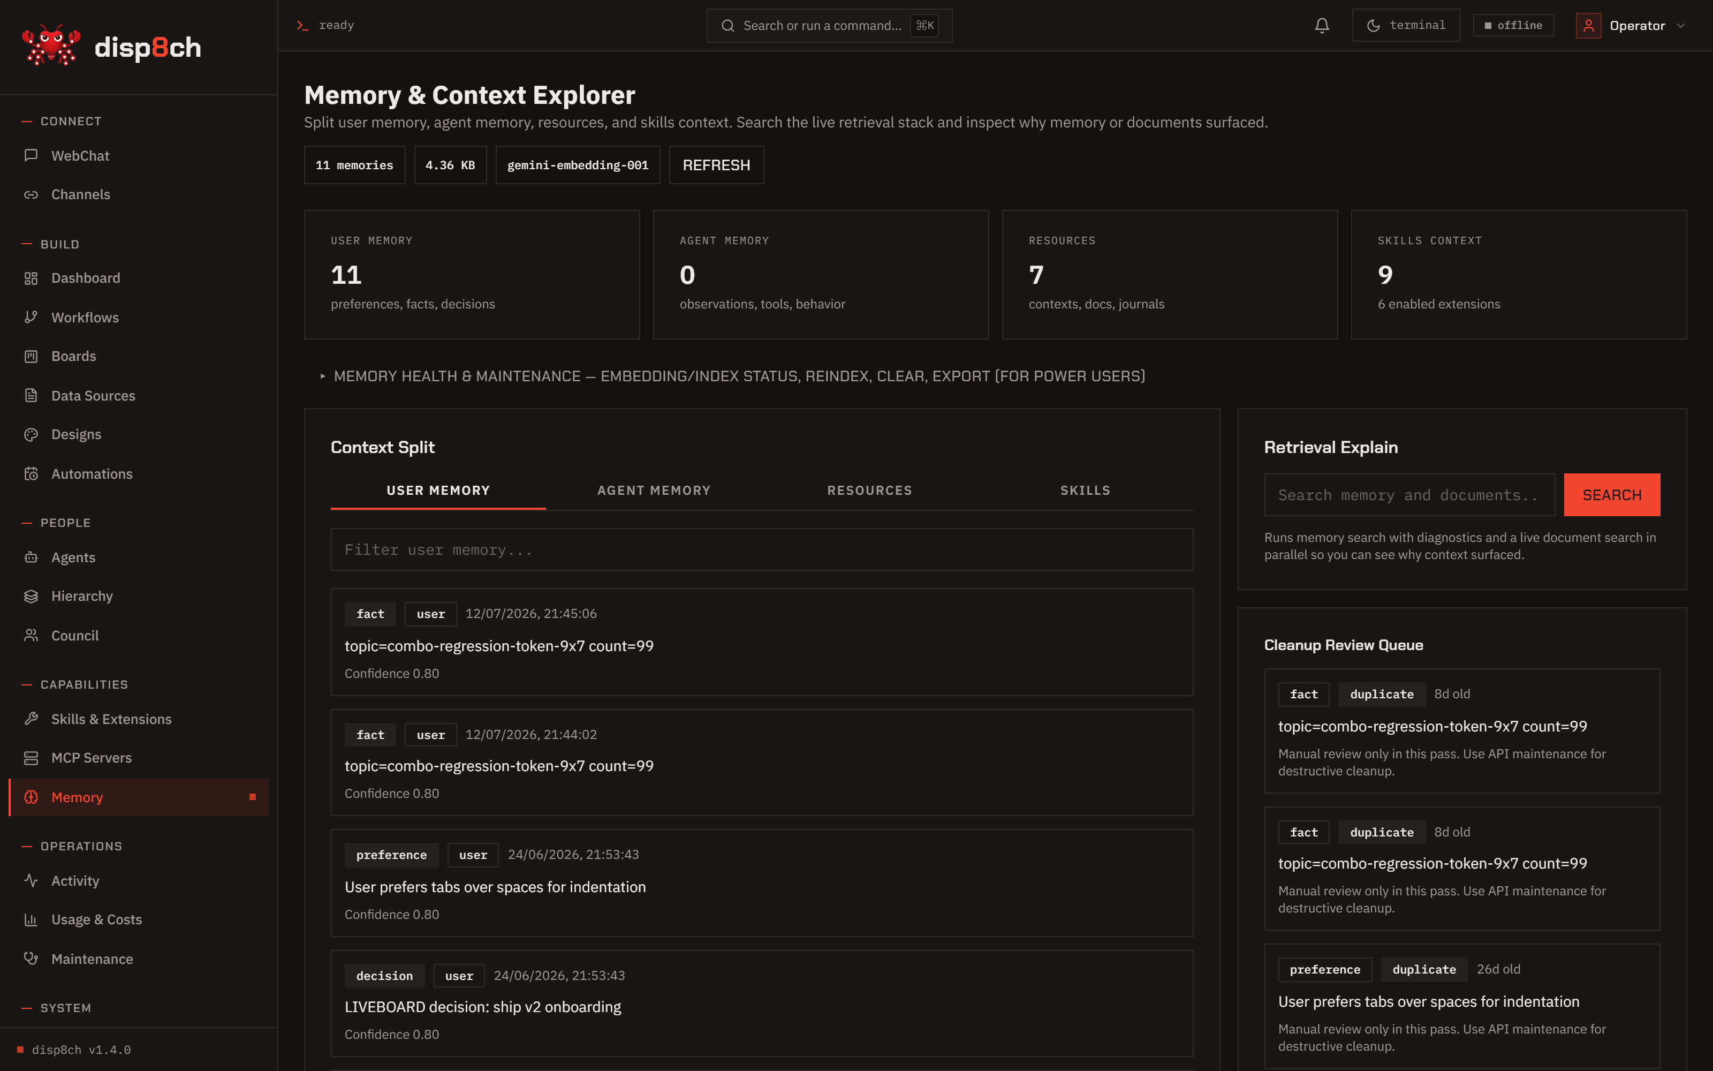This screenshot has width=1713, height=1071.
Task: Open WebChat via its chat bubble icon
Action: 31,155
